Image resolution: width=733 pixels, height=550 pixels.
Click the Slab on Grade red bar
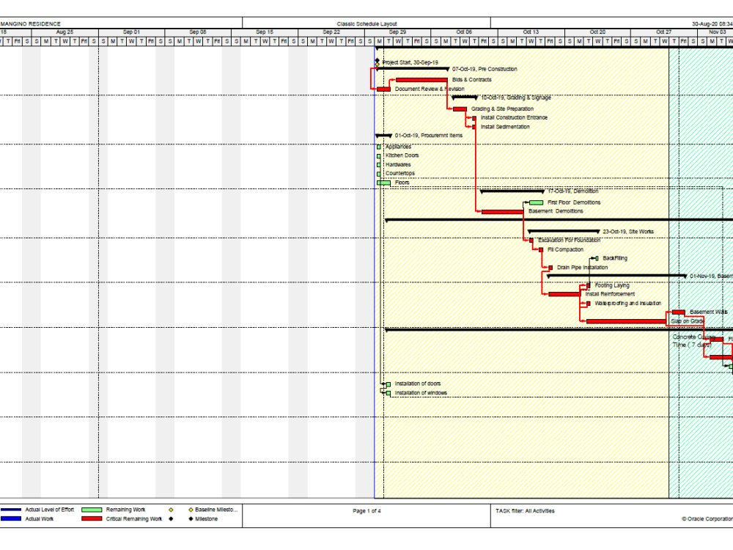pos(626,321)
